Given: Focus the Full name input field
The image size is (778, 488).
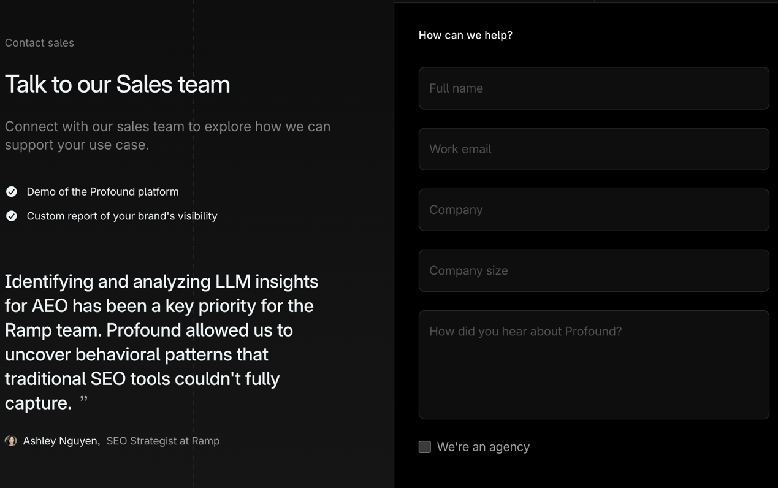Looking at the screenshot, I should (593, 88).
